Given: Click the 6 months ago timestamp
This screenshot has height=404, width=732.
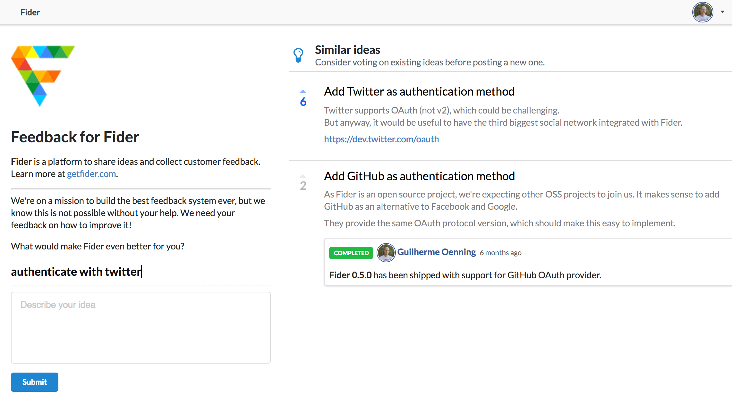Looking at the screenshot, I should [x=500, y=253].
